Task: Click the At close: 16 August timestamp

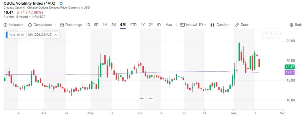Action: click(x=24, y=17)
